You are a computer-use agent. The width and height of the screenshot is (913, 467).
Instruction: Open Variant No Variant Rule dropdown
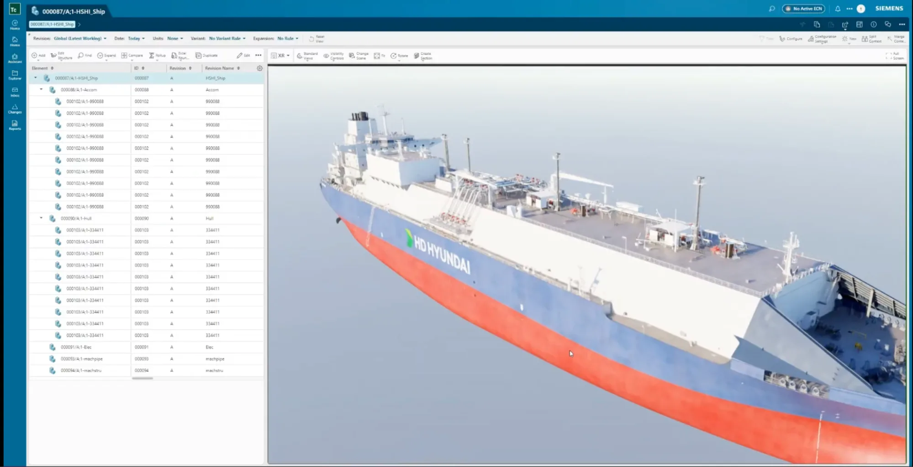pyautogui.click(x=227, y=38)
